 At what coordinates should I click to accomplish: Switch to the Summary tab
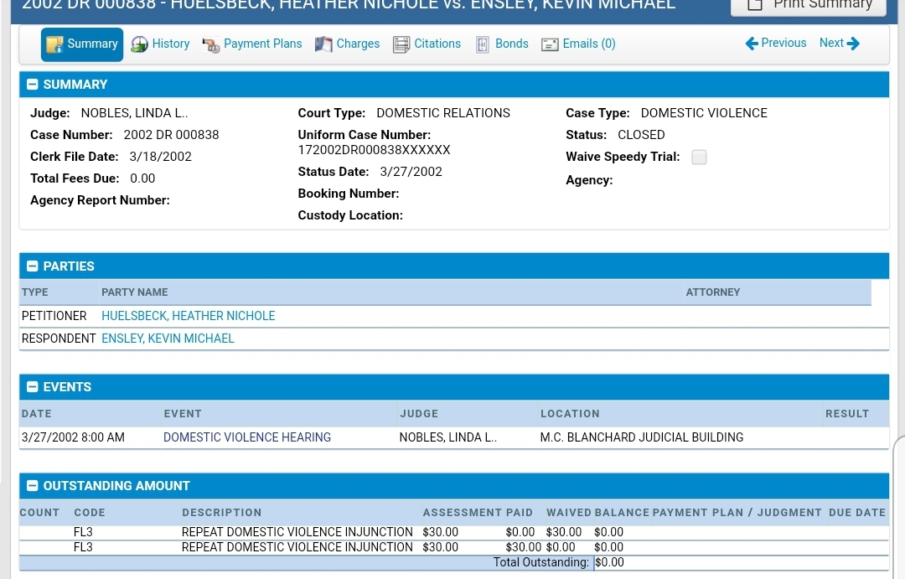[x=82, y=44]
